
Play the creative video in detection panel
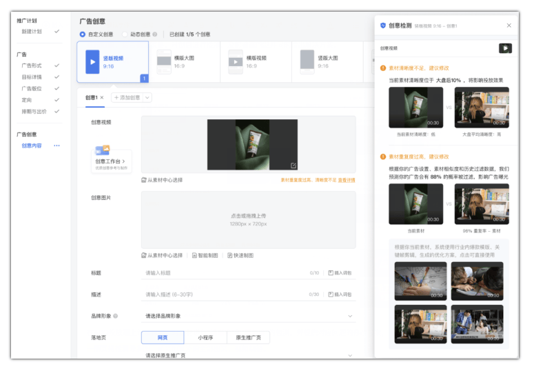point(505,48)
